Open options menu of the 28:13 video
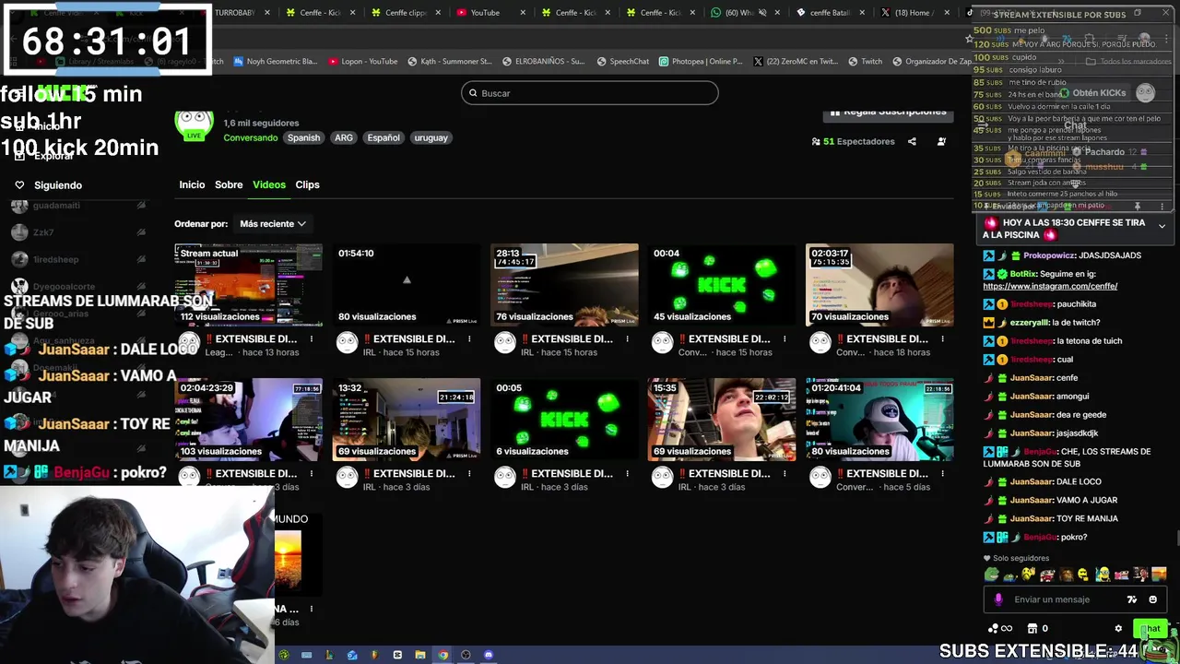The height and width of the screenshot is (664, 1180). coord(627,339)
